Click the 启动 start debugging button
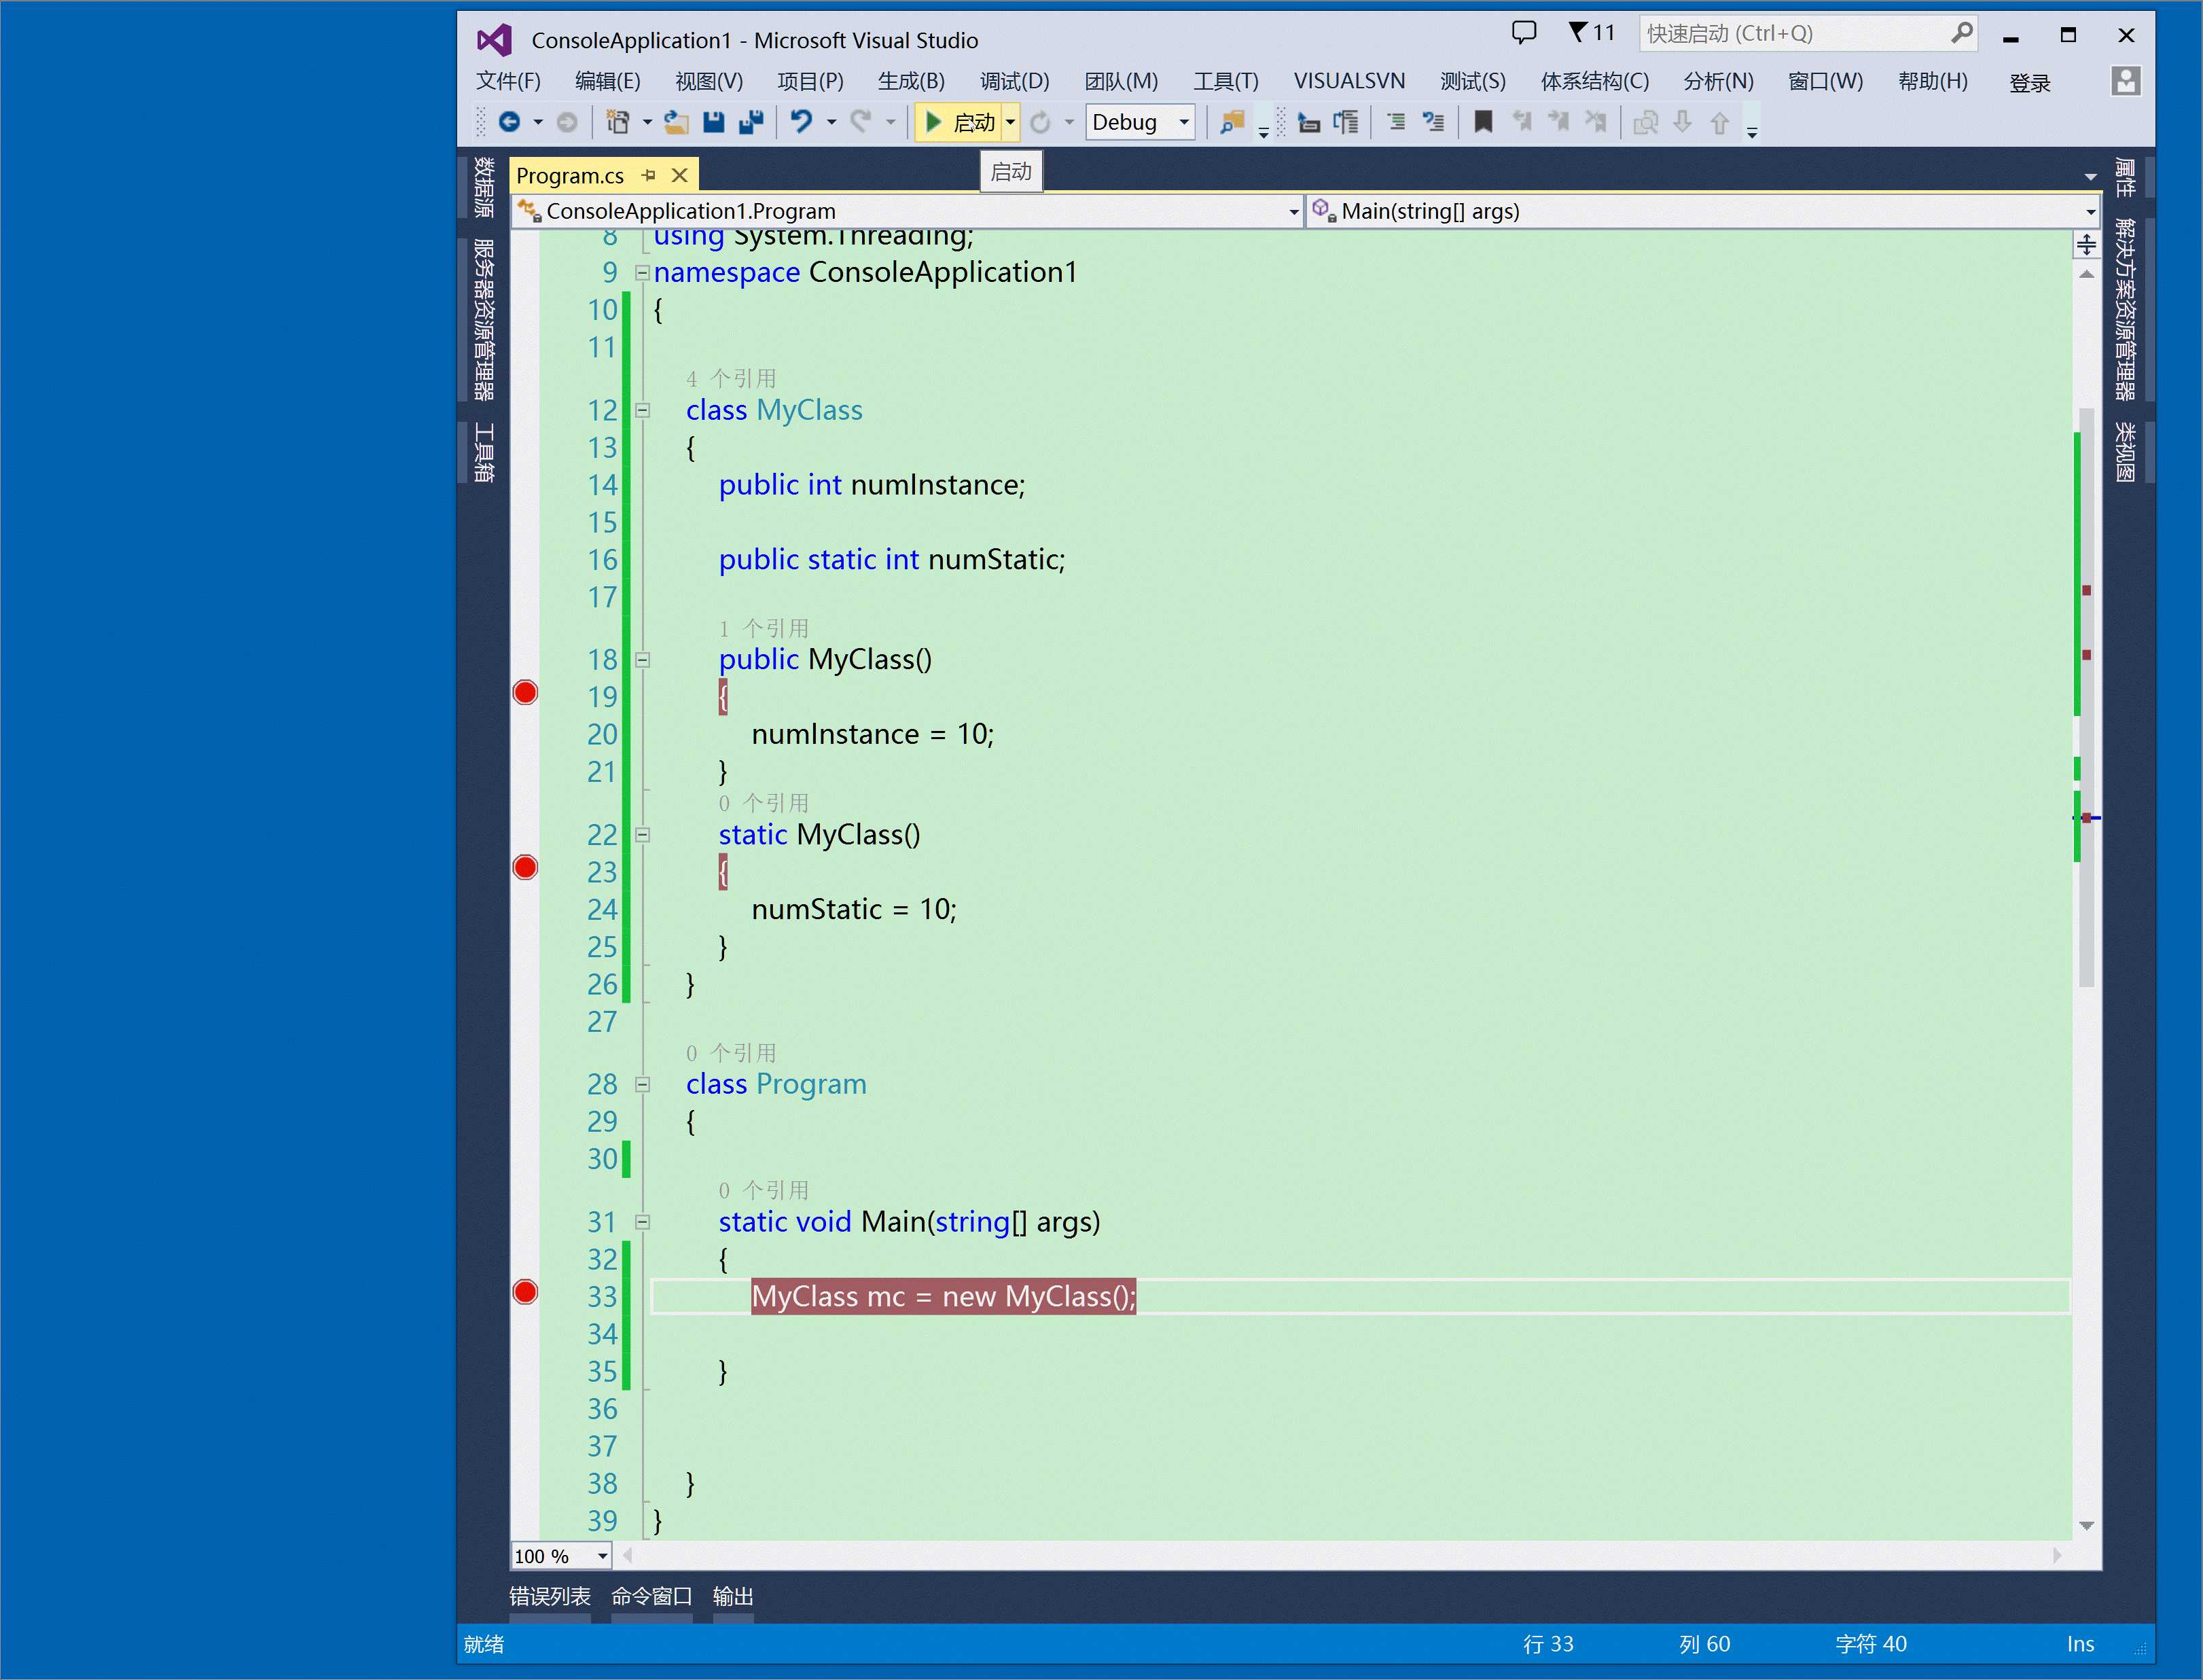The height and width of the screenshot is (1680, 2203). [x=959, y=122]
